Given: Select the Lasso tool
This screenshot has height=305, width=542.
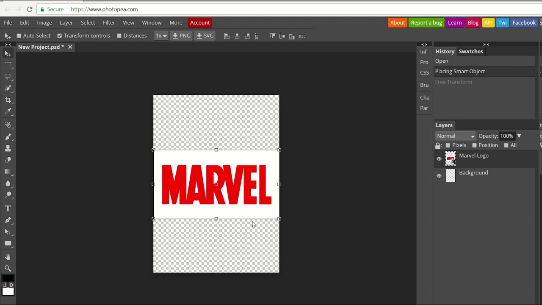Looking at the screenshot, I should click(8, 77).
